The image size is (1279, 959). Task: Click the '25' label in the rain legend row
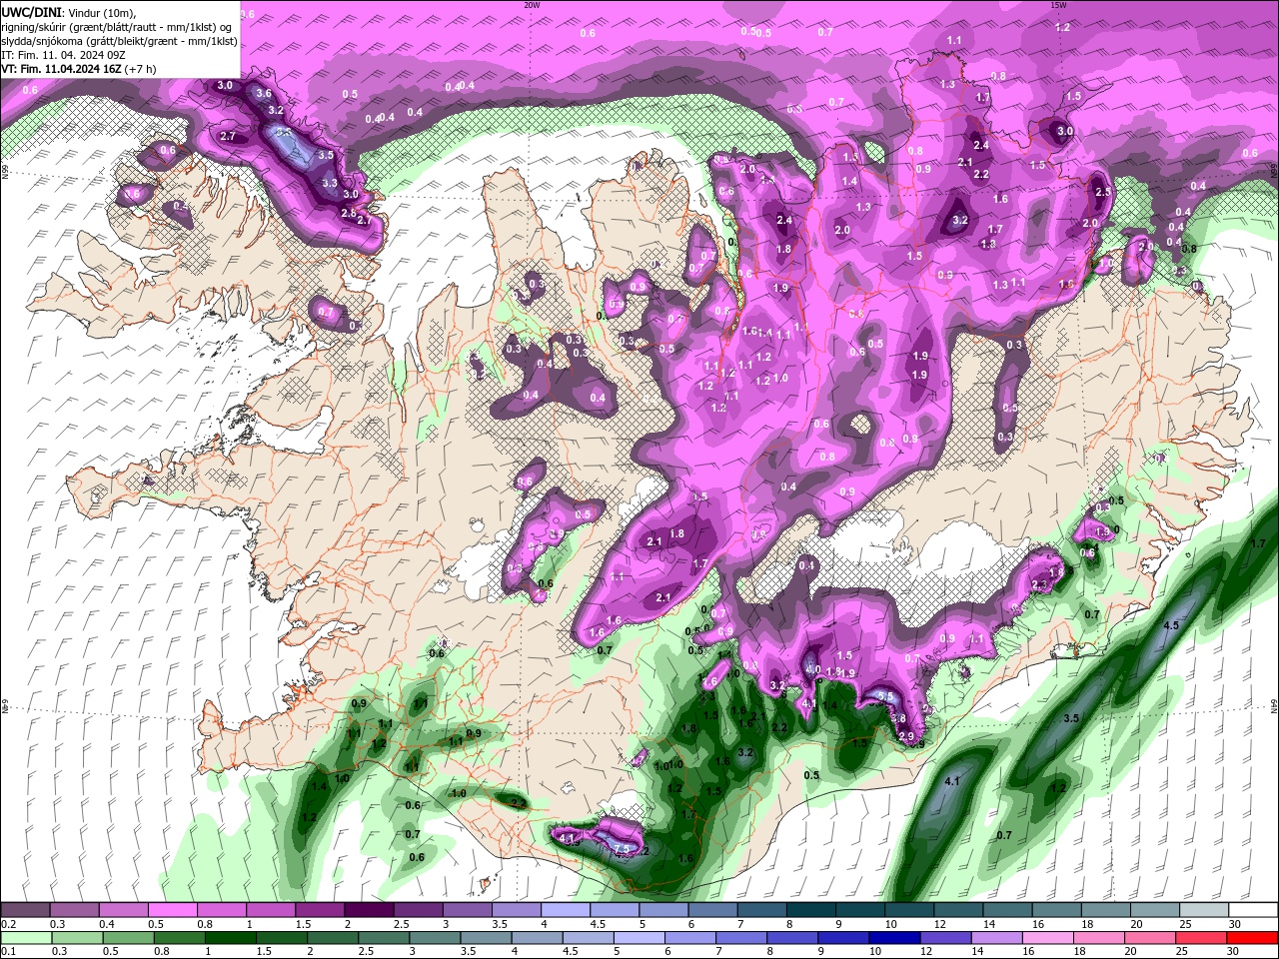1180,952
